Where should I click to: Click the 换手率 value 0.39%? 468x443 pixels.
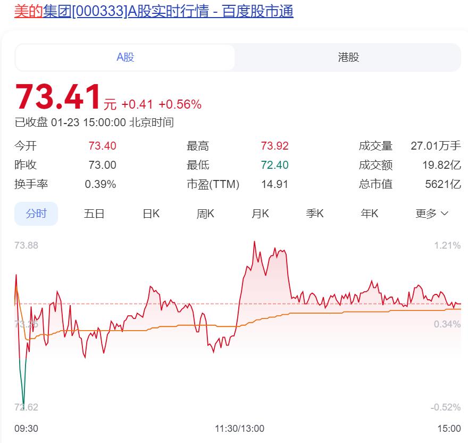click(x=101, y=184)
